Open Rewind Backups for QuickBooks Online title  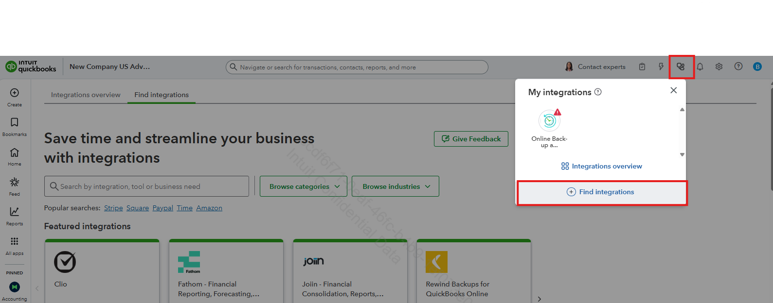(x=457, y=289)
